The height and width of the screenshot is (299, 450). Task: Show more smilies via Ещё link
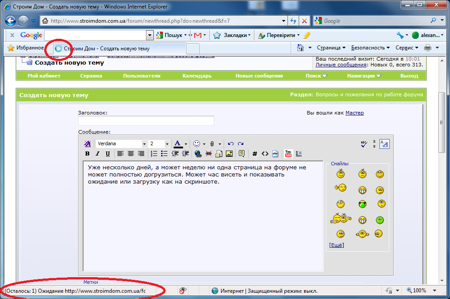(337, 245)
